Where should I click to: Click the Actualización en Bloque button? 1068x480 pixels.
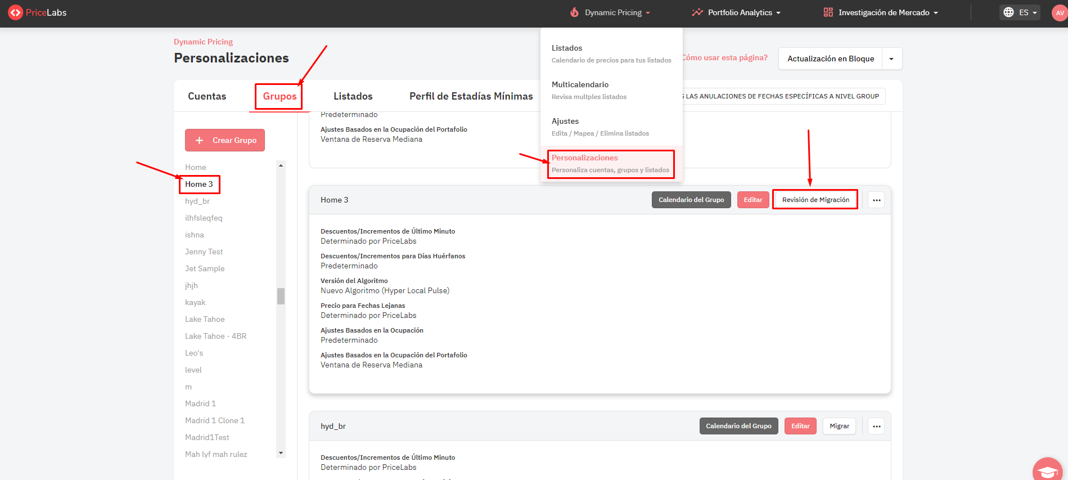(830, 59)
